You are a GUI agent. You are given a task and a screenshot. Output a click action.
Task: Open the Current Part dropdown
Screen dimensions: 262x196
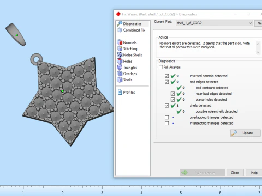tap(215, 23)
